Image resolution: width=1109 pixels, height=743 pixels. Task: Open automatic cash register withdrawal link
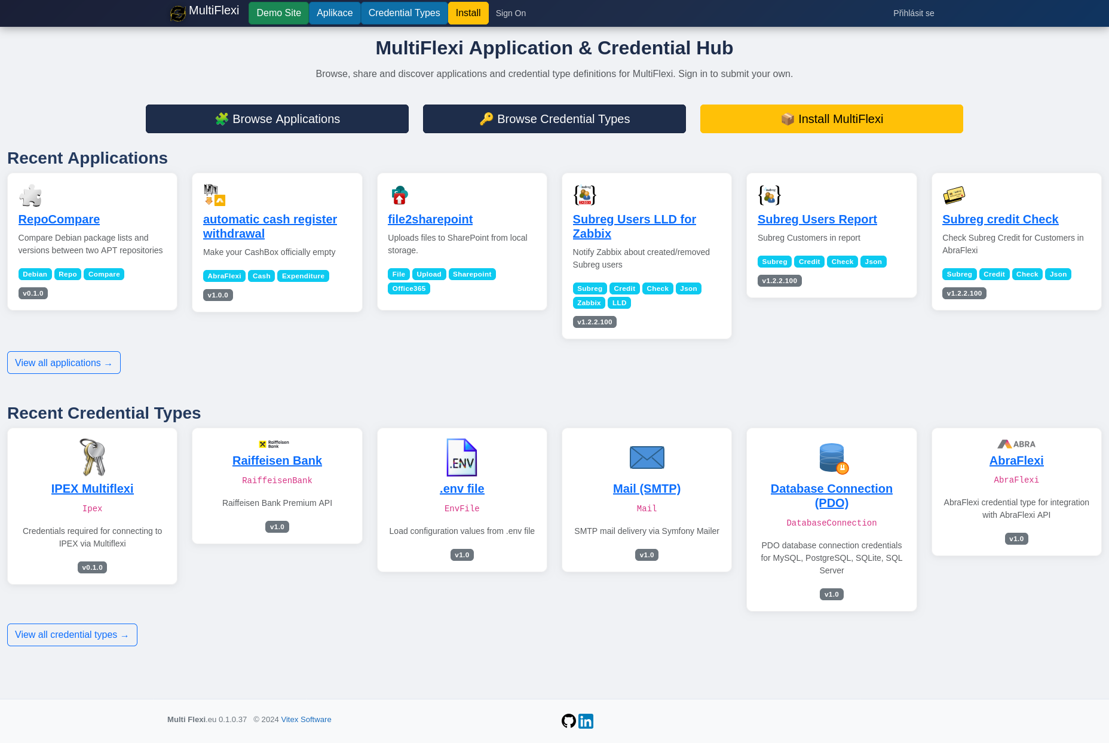pyautogui.click(x=270, y=226)
